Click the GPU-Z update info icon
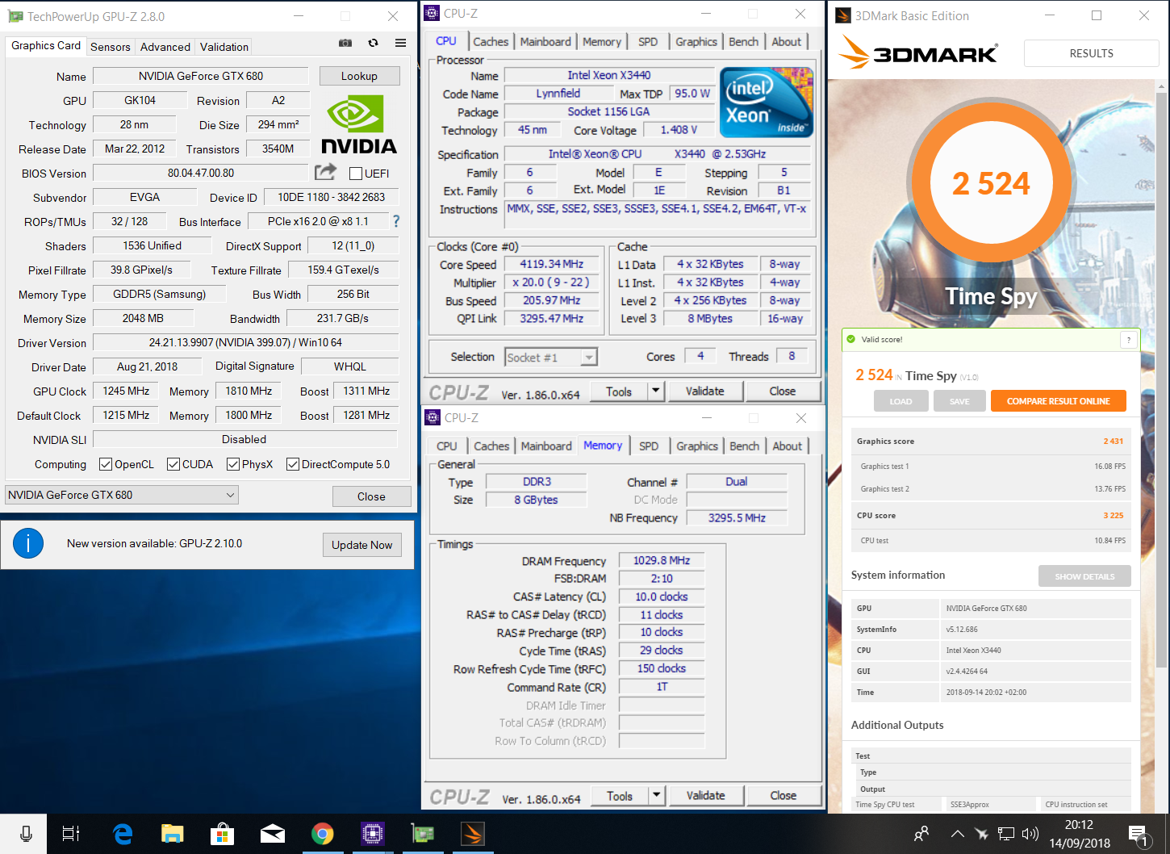 (x=27, y=544)
